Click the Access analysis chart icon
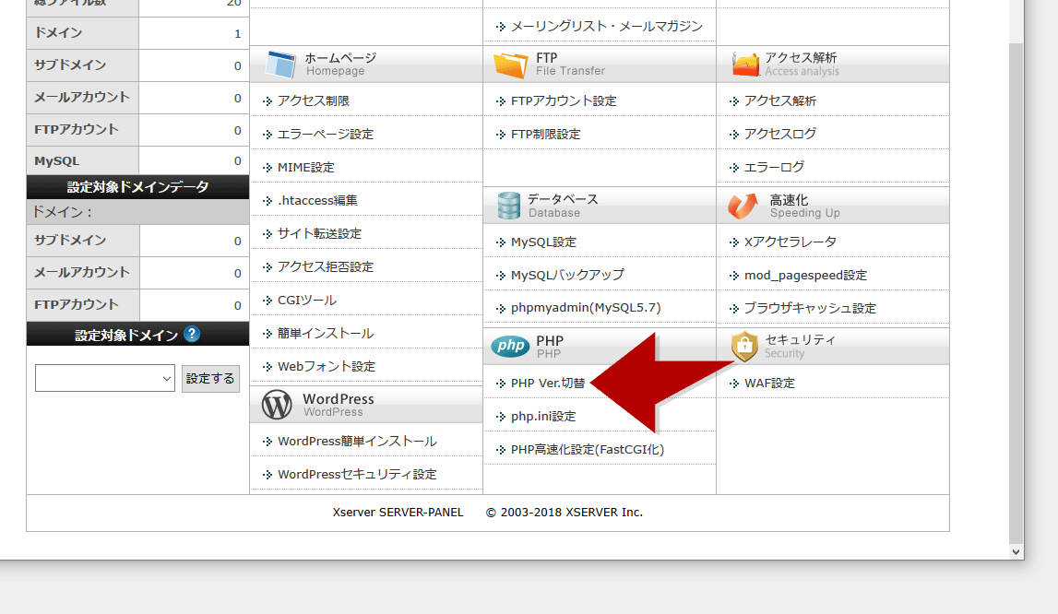This screenshot has width=1058, height=614. click(x=745, y=65)
